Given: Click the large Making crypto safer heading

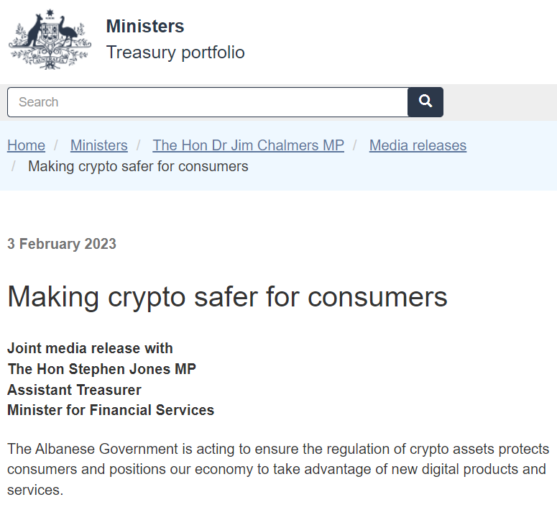Looking at the screenshot, I should (x=227, y=296).
